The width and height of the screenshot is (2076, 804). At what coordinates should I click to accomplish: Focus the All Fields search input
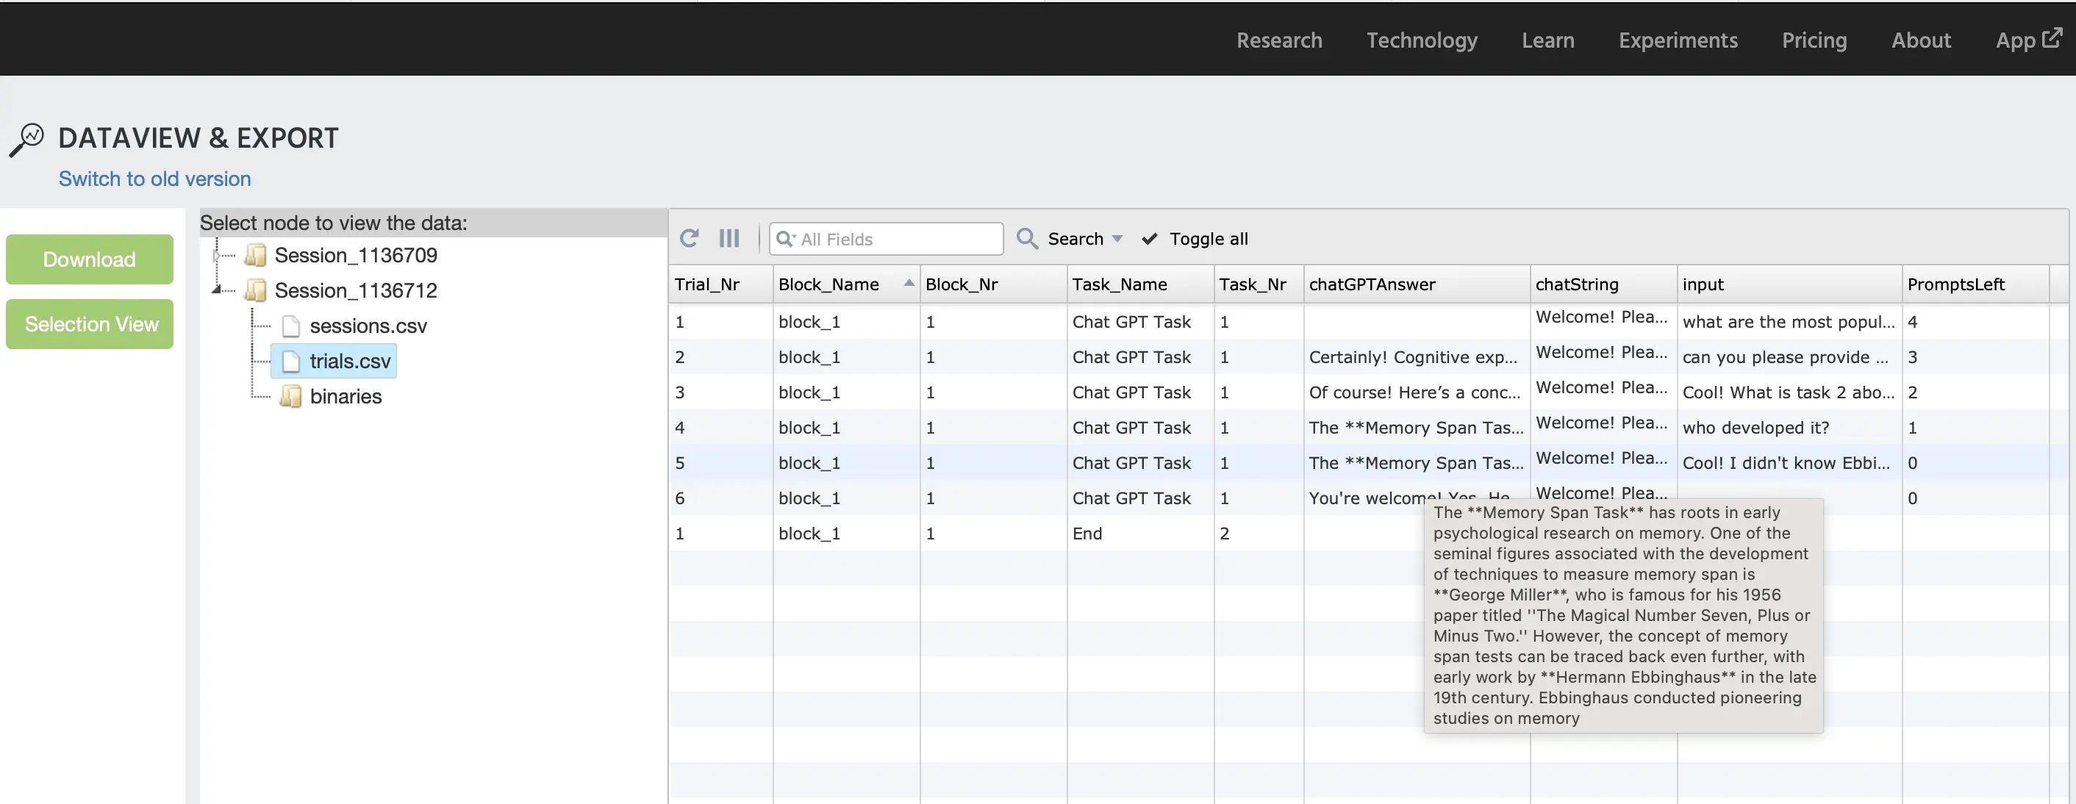click(x=887, y=240)
